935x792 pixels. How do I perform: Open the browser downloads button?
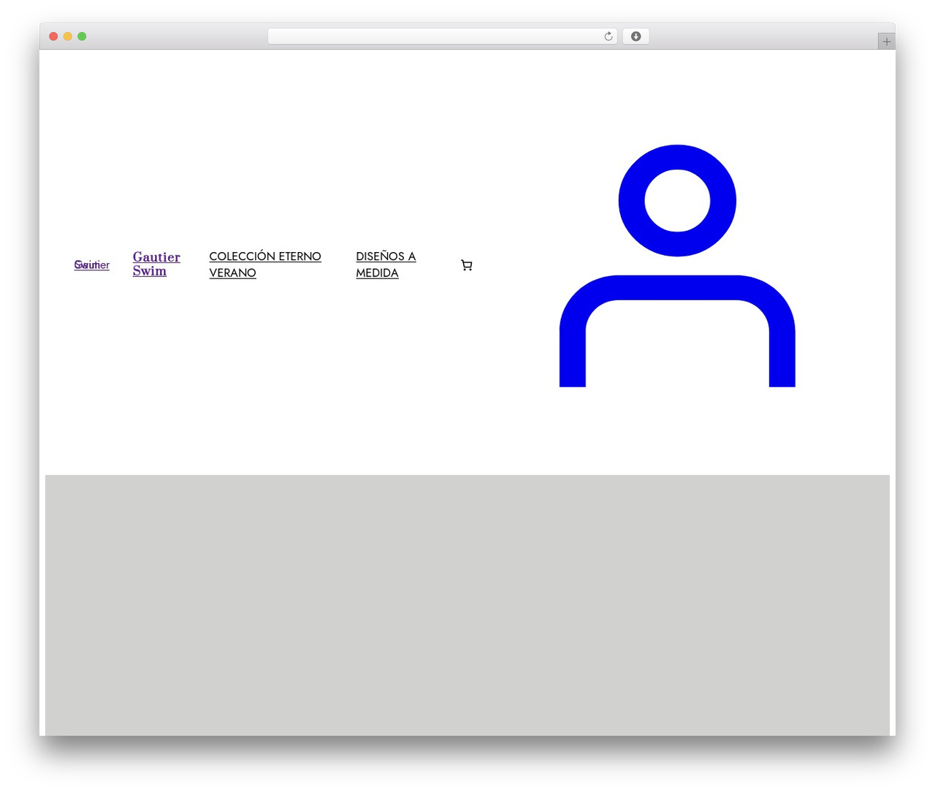pyautogui.click(x=636, y=37)
